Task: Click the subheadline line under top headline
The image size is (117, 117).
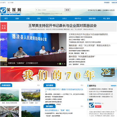Action: tap(61, 29)
